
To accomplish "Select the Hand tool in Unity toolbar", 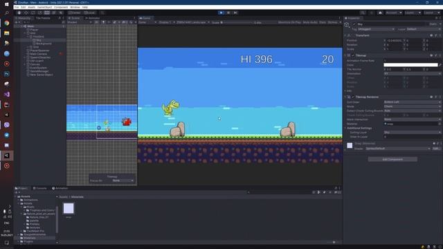I will (x=19, y=12).
